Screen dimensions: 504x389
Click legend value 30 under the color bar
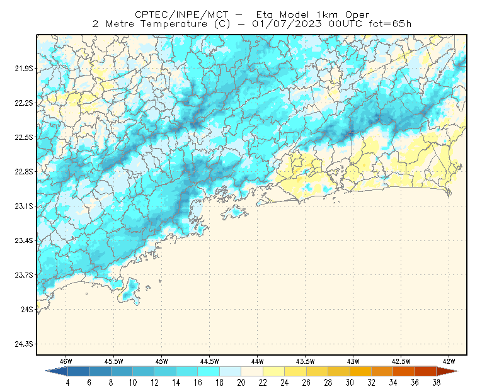(x=350, y=383)
